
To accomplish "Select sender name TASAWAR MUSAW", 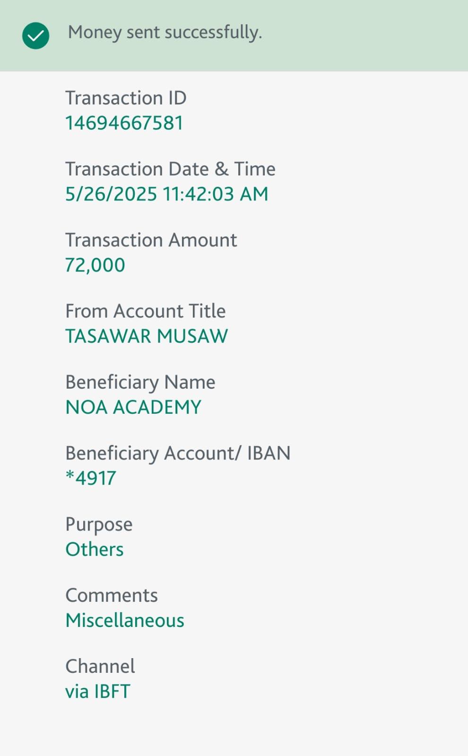I will [x=147, y=336].
